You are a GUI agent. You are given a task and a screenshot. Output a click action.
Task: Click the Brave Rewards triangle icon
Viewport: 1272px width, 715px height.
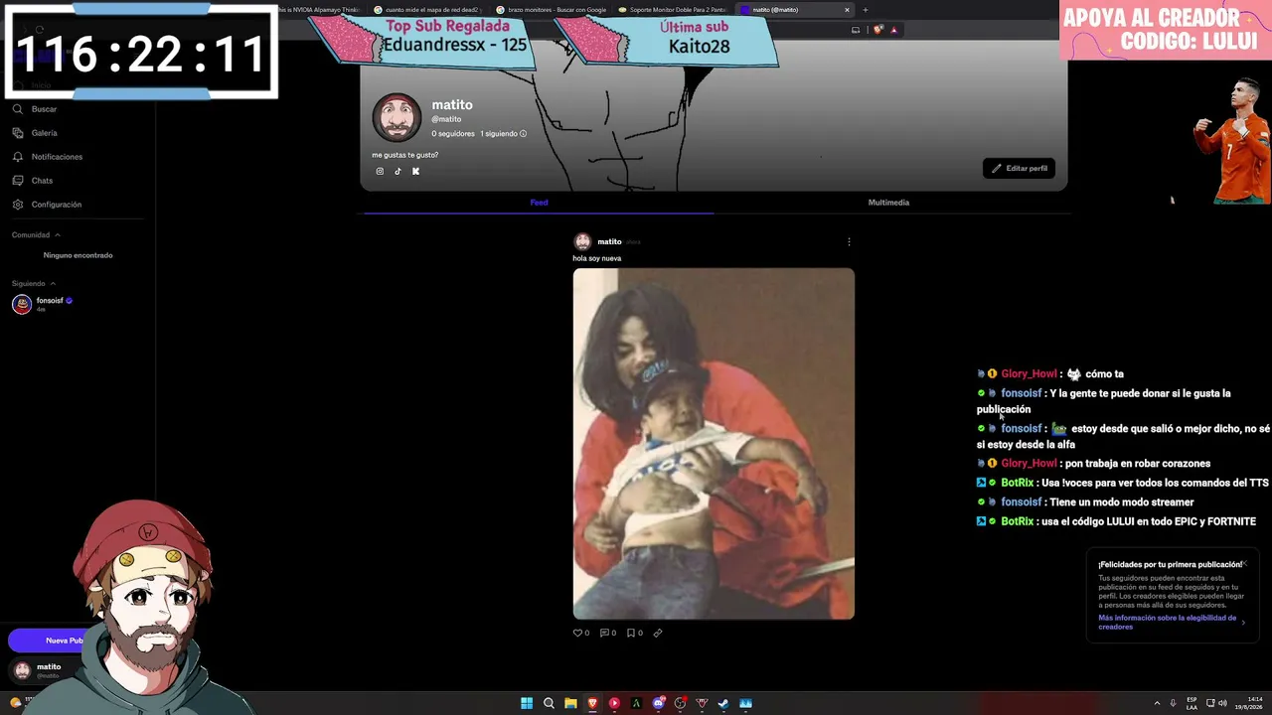click(x=893, y=30)
